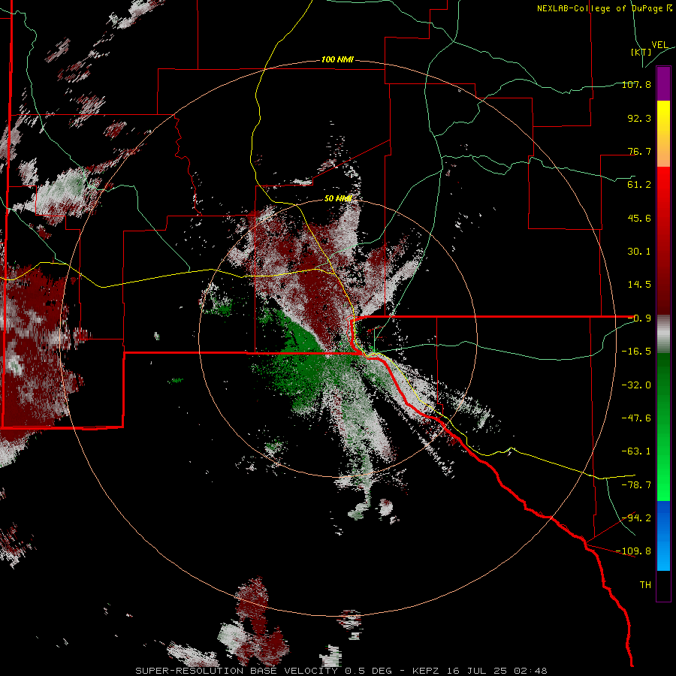Select the 92.3 velocity scale value
This screenshot has height=676, width=676.
click(639, 118)
